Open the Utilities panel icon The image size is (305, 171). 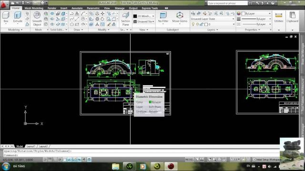point(278,17)
